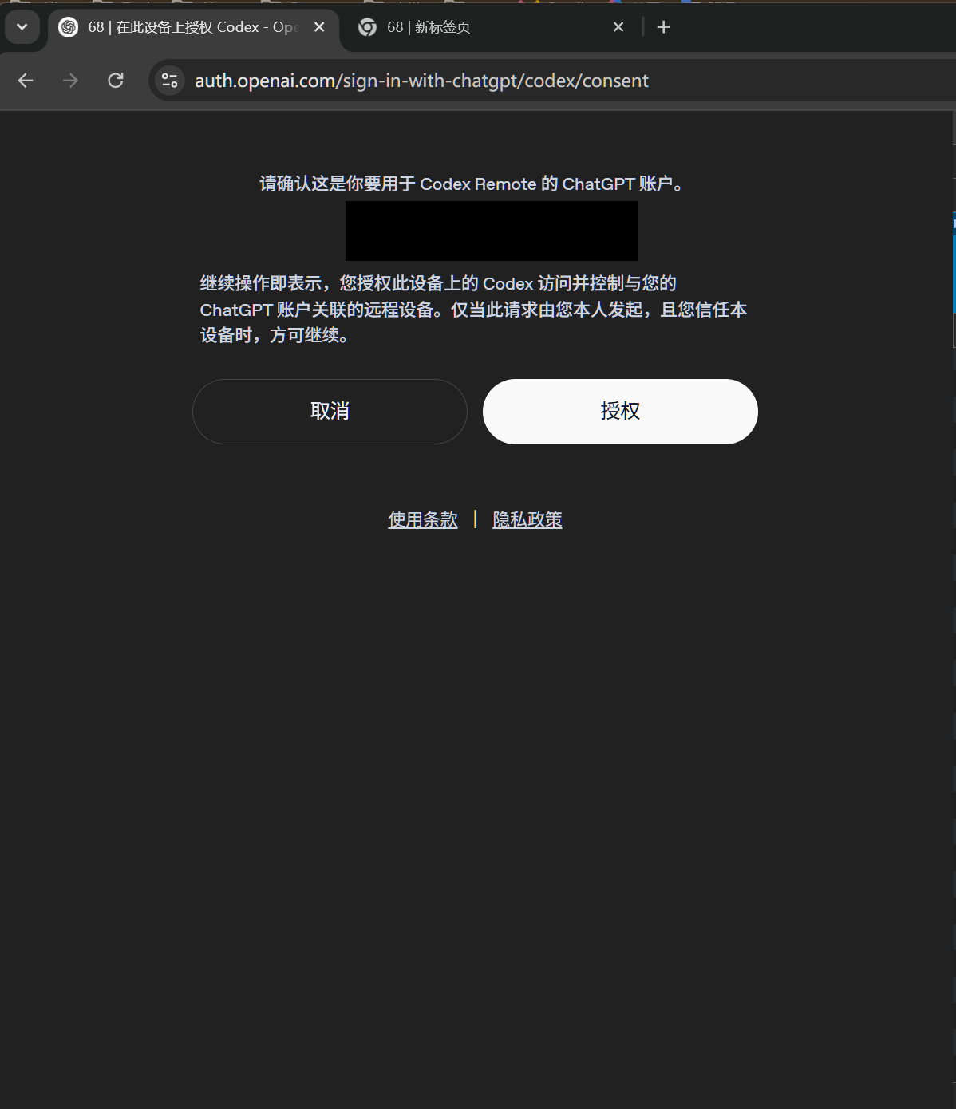Image resolution: width=956 pixels, height=1109 pixels.
Task: Click the 取消 cancel button
Action: point(330,412)
